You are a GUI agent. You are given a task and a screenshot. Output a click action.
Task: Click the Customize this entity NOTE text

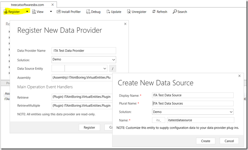coord(178,128)
